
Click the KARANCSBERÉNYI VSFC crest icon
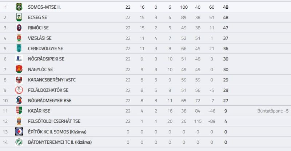(19, 80)
